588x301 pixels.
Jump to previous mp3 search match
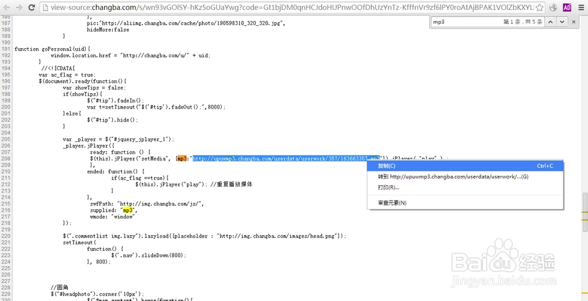coord(550,22)
